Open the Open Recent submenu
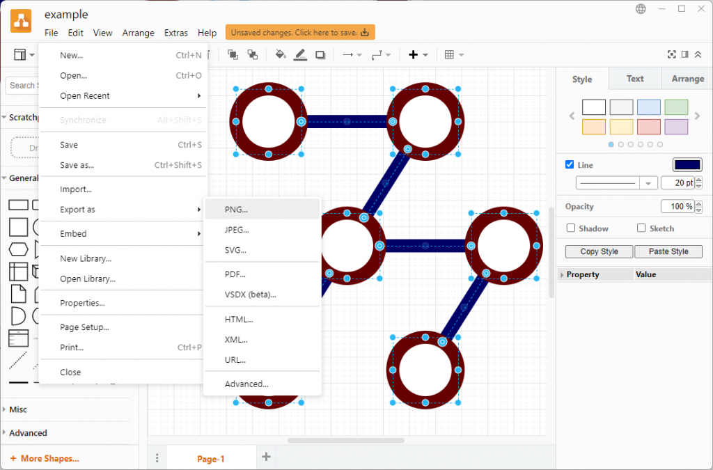This screenshot has width=713, height=470. point(123,96)
